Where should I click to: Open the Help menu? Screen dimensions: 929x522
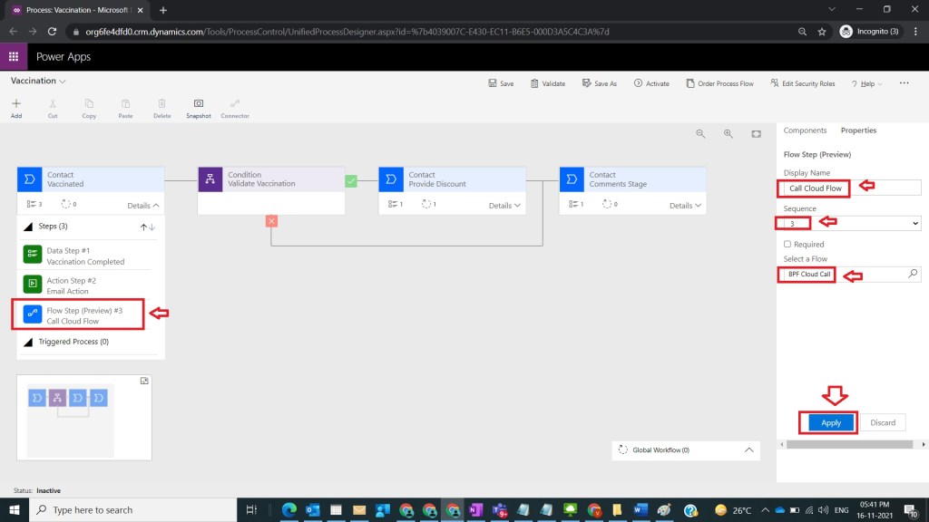point(867,83)
